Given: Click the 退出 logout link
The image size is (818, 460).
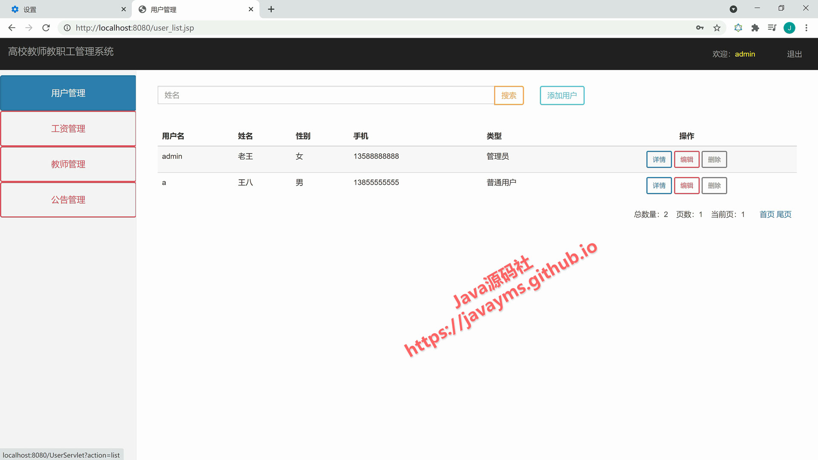Looking at the screenshot, I should point(794,54).
